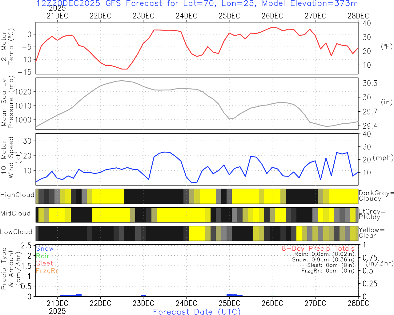Viewport: 394px width, 315px height.
Task: Click the (mph) unit label beside wind chart
Action: coord(383,158)
